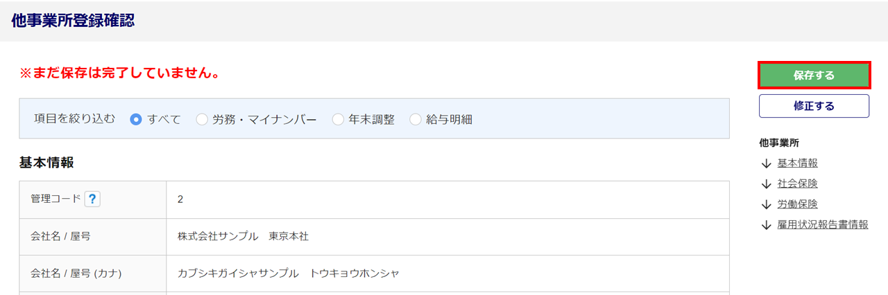Choose the 年末調整 radio option
The image size is (888, 295).
click(x=338, y=119)
